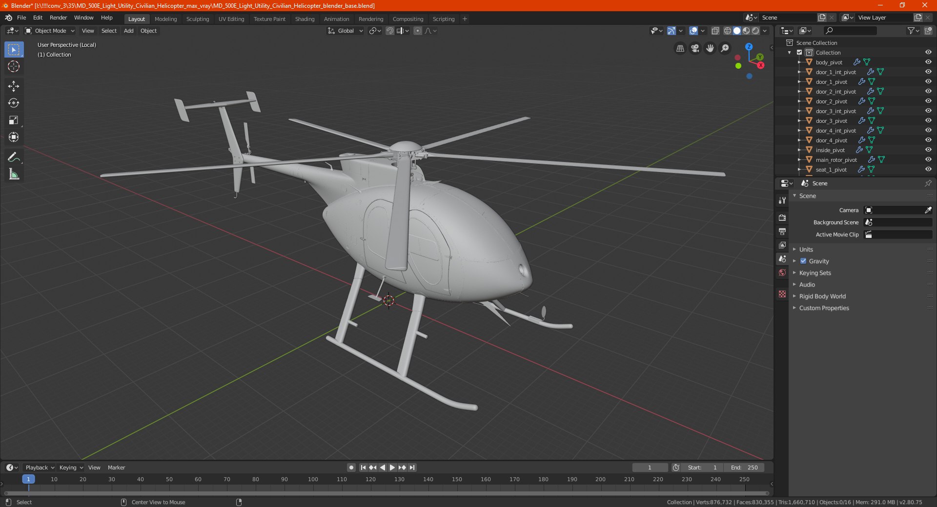Select the Annotate tool
The width and height of the screenshot is (937, 507).
click(x=14, y=157)
